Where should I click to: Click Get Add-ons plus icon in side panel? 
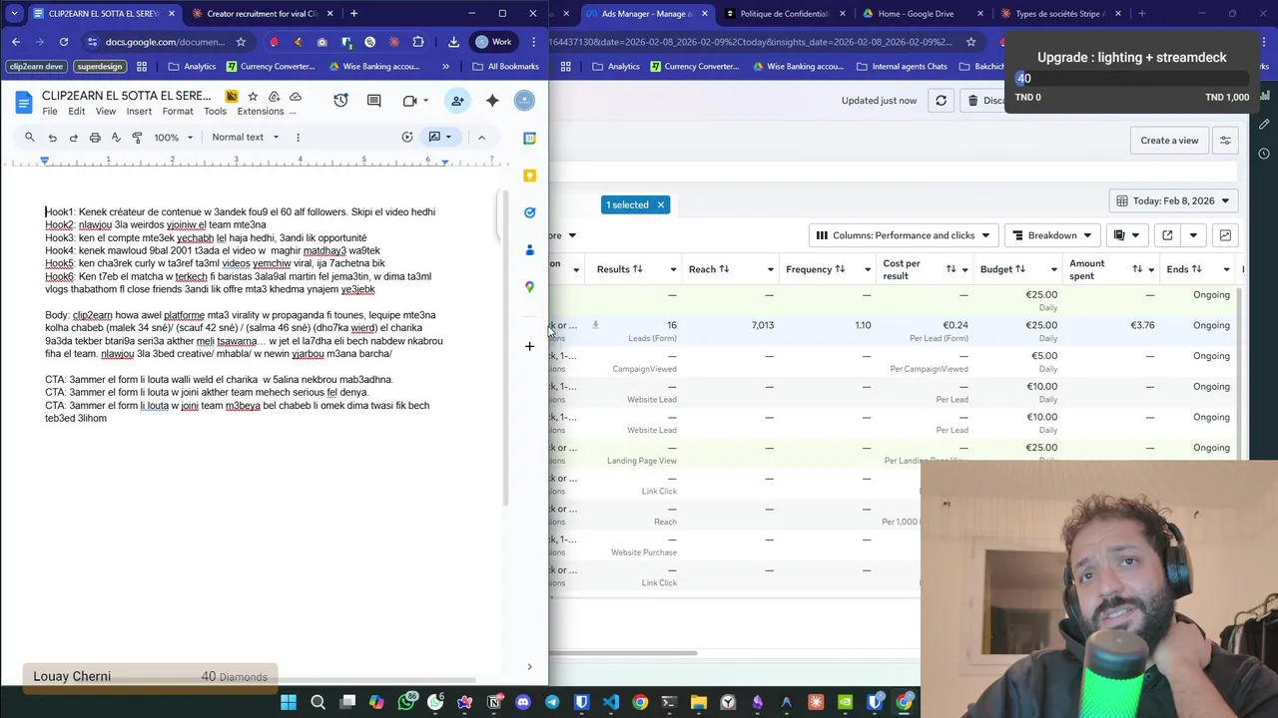pos(529,346)
